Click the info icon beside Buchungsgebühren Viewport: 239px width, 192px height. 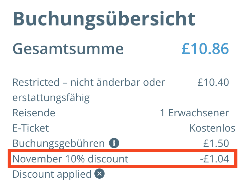tap(114, 143)
